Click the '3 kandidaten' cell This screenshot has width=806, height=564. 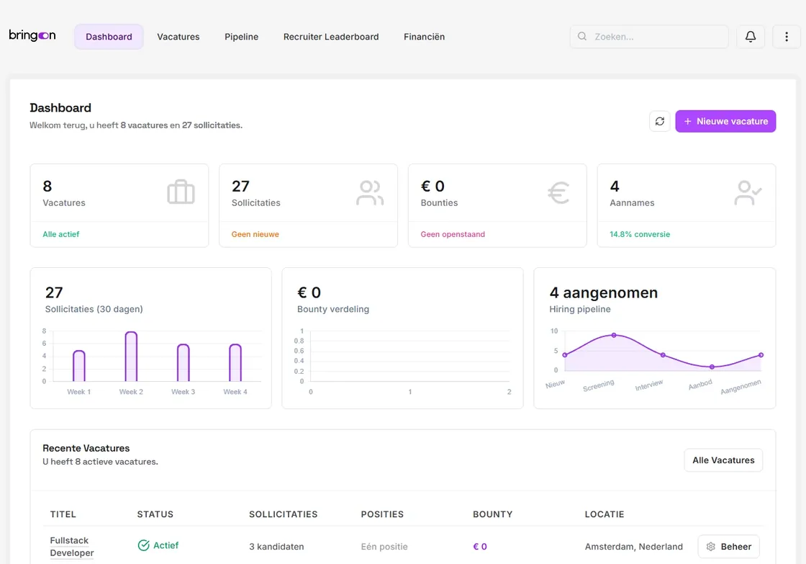tap(276, 547)
